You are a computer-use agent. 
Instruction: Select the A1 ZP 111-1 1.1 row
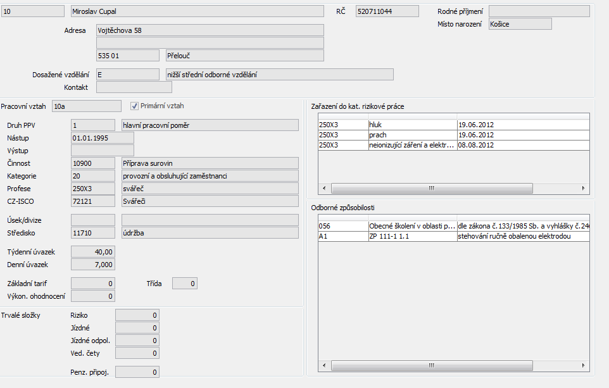point(411,236)
